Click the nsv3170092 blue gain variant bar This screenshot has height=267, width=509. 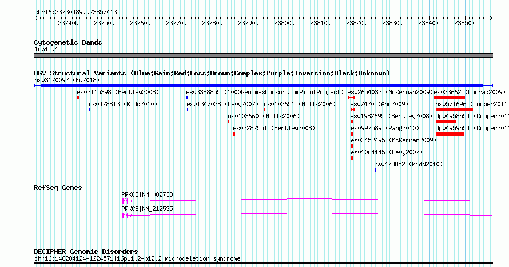tap(264, 86)
